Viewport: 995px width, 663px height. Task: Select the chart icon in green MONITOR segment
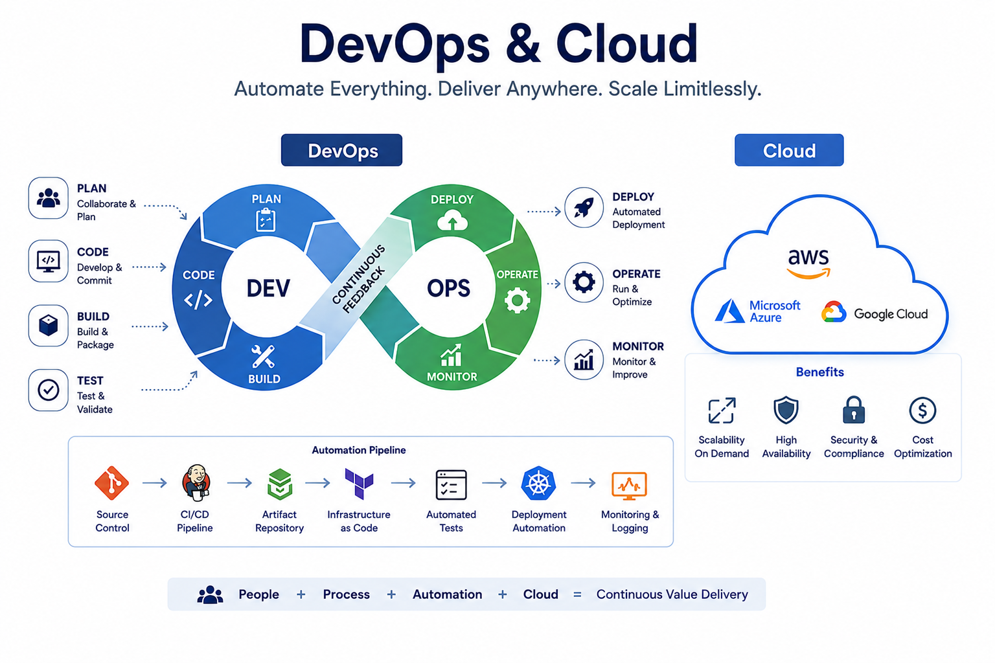point(452,355)
